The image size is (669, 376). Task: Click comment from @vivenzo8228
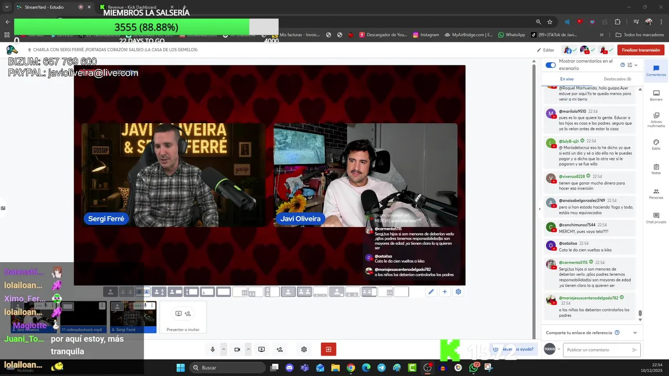click(x=590, y=183)
